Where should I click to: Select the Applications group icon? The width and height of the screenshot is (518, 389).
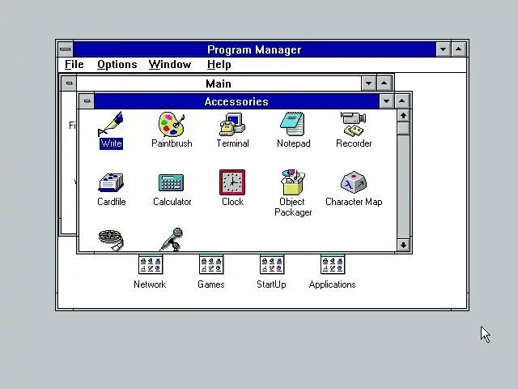[x=333, y=264]
